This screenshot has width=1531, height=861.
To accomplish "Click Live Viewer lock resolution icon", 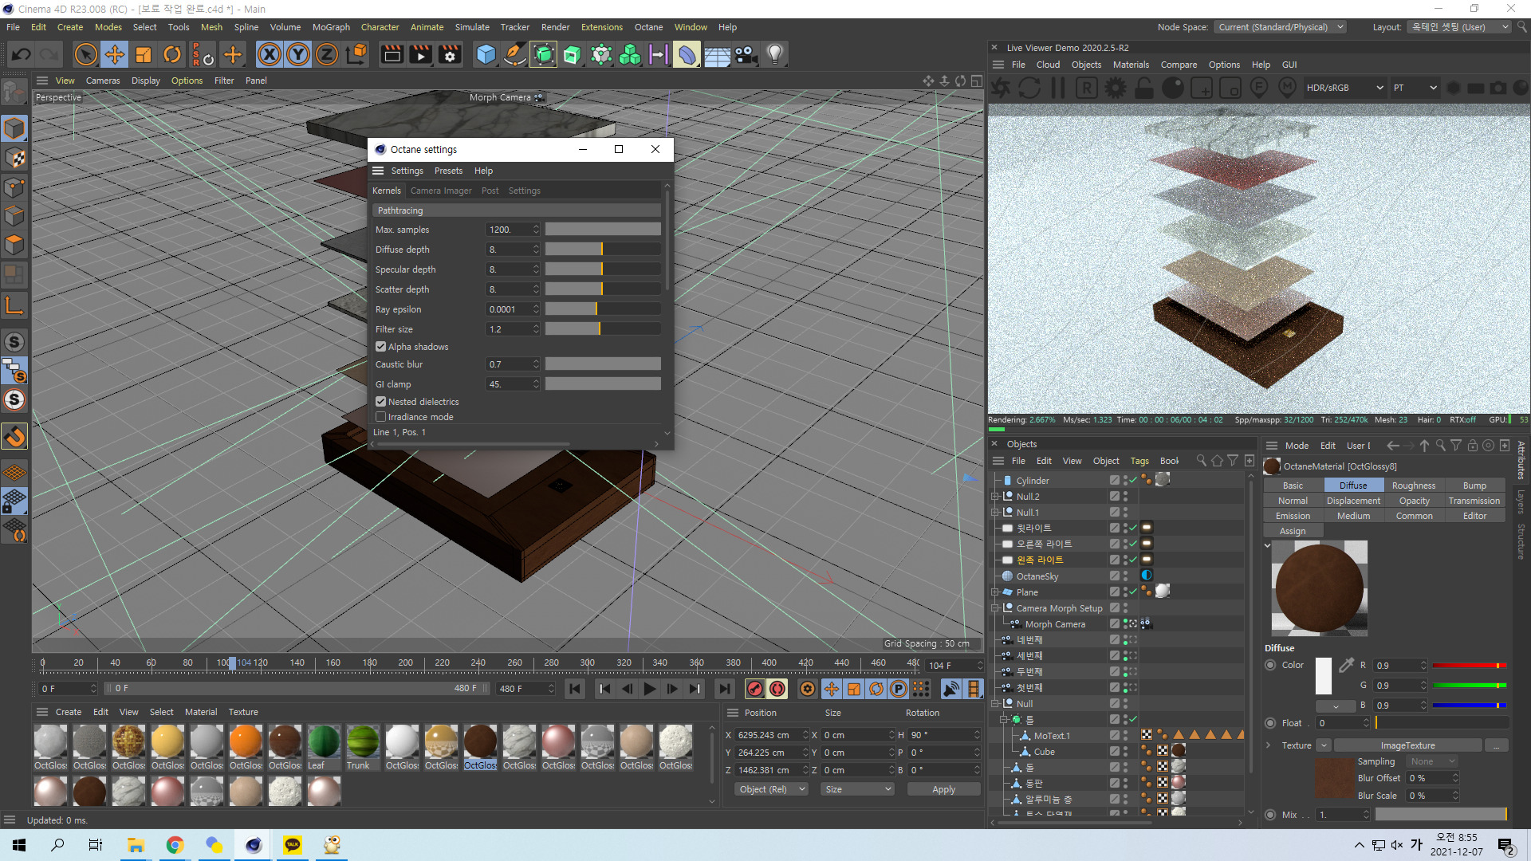I will [1144, 88].
